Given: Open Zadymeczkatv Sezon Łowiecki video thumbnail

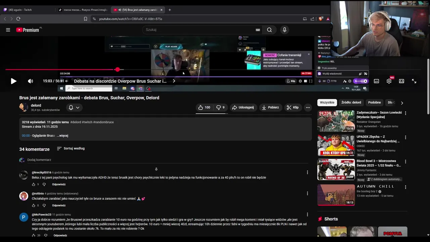Looking at the screenshot, I should coord(336,121).
